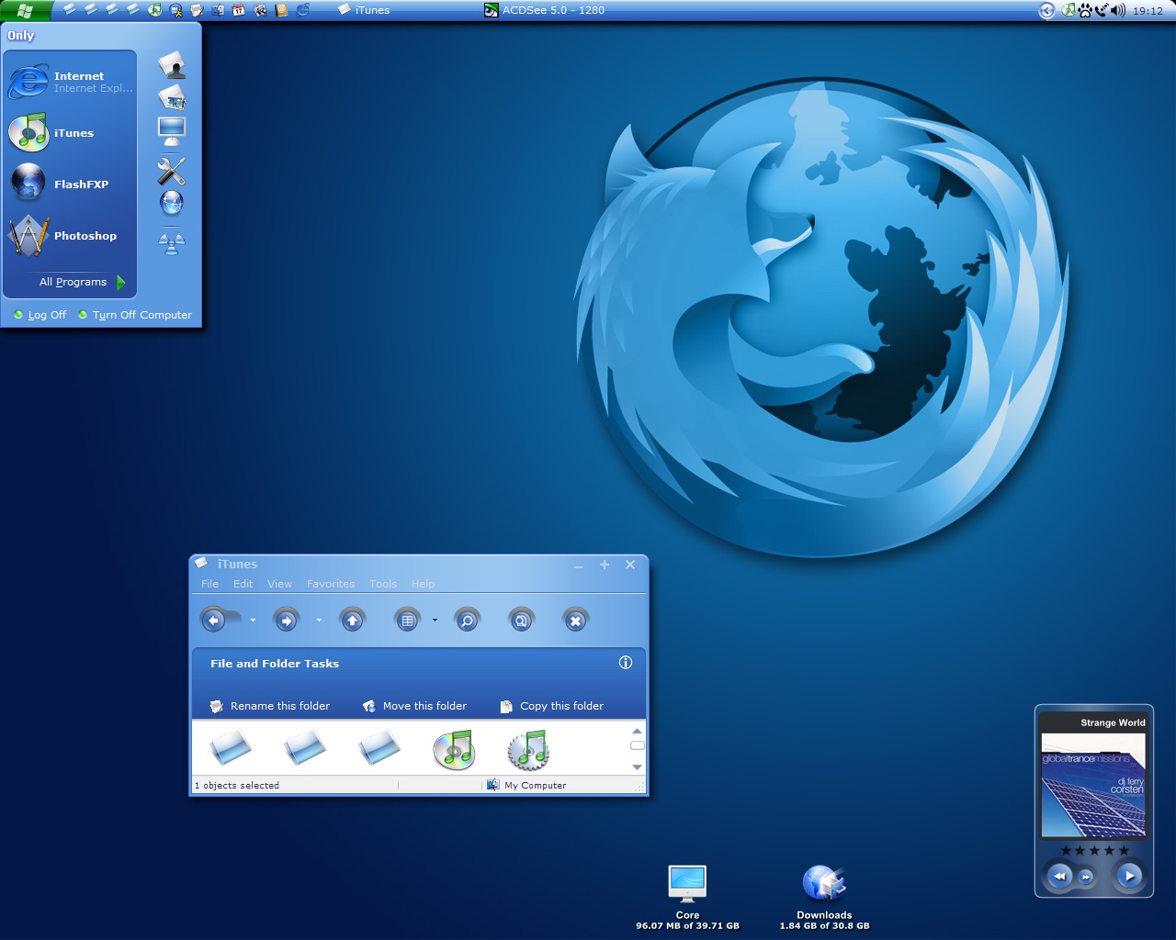
Task: Open the wrench and screwdriver control panel icon
Action: click(x=172, y=171)
